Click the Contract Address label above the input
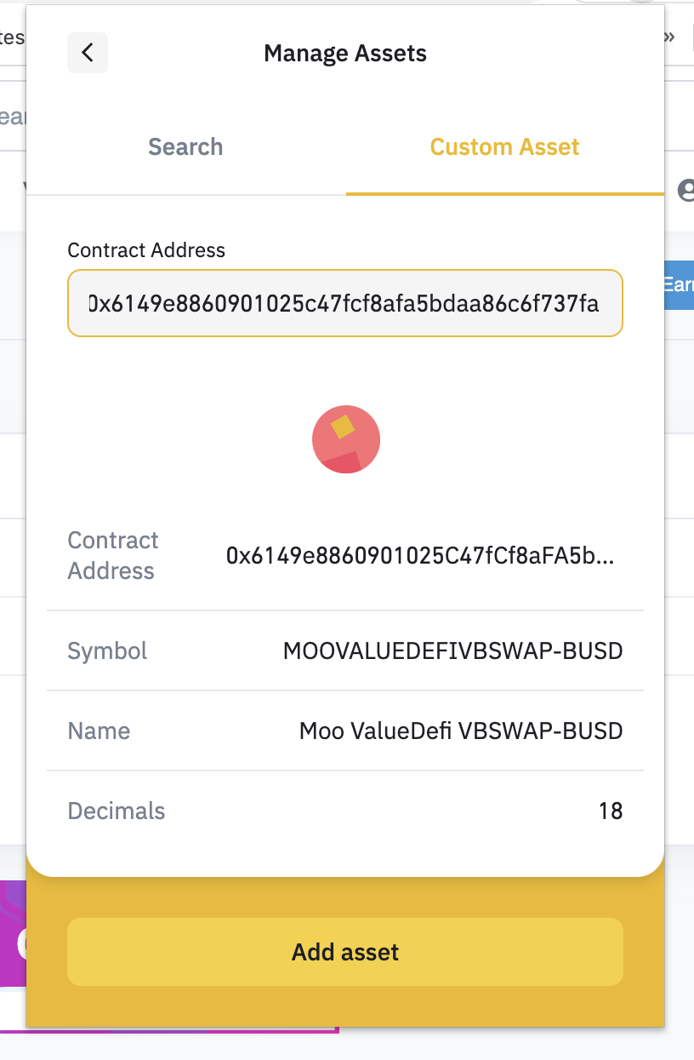 pos(146,250)
